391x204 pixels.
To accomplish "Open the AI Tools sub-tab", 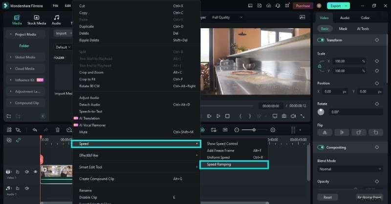I will (x=363, y=29).
